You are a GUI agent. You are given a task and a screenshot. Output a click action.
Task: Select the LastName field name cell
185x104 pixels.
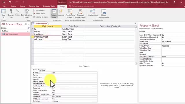(x=48, y=34)
